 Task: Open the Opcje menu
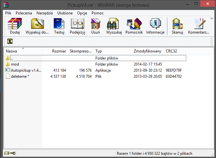(82, 13)
